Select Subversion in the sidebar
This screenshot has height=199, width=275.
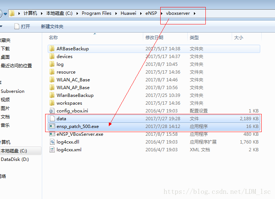point(13,91)
